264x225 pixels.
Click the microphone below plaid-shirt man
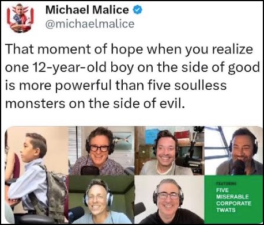90,170
